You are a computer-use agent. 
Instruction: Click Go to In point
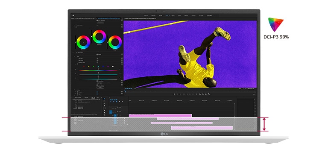[x=184, y=94]
